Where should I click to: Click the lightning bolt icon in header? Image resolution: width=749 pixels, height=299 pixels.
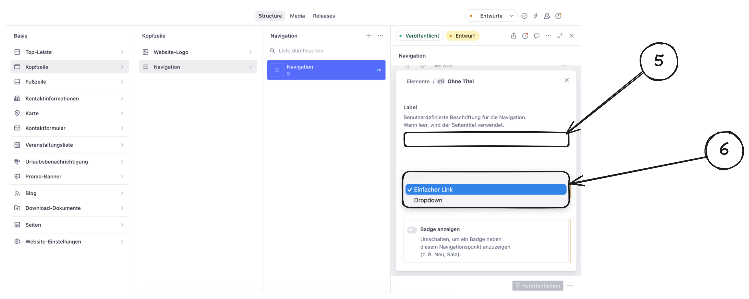tap(536, 16)
